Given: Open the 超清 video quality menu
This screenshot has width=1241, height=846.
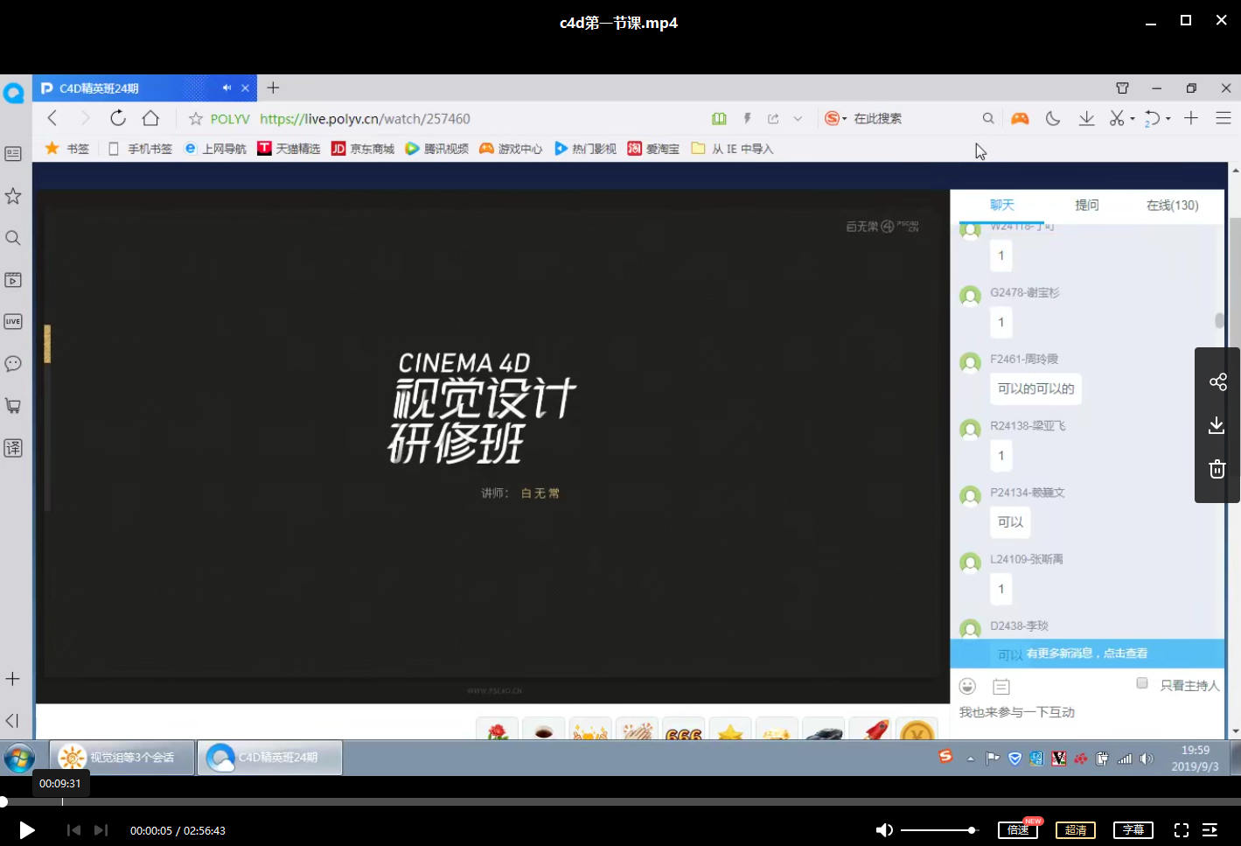Looking at the screenshot, I should [x=1076, y=830].
